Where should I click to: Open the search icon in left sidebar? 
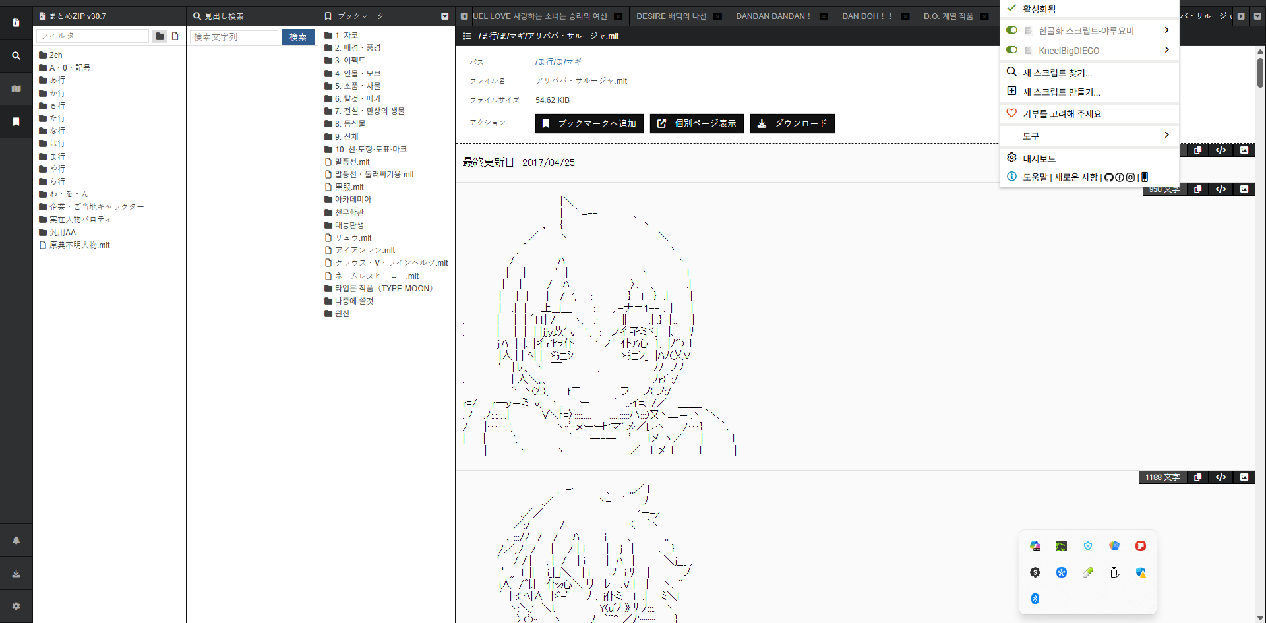[16, 55]
